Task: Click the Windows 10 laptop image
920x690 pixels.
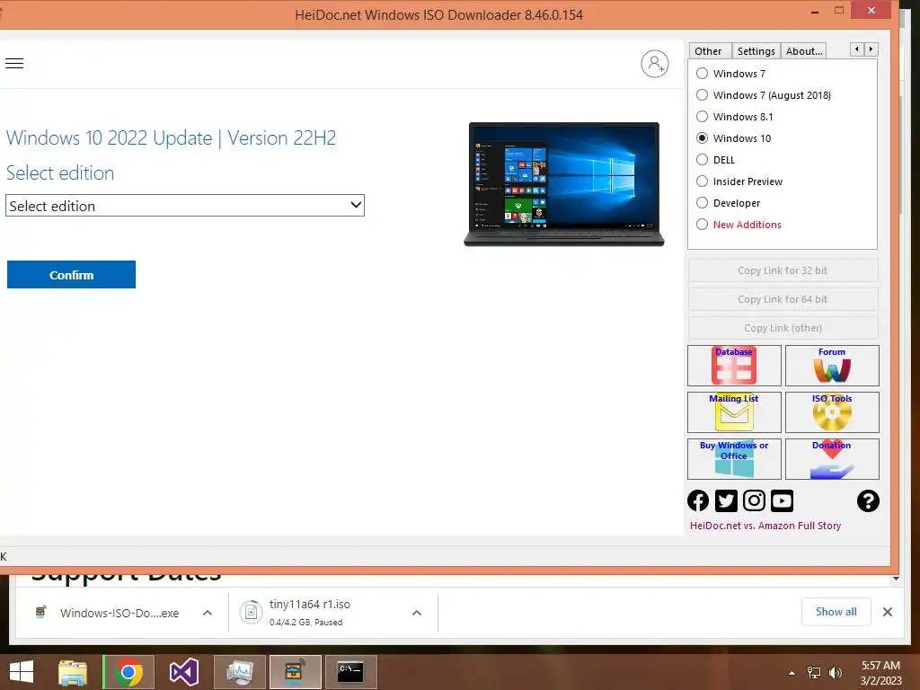Action: [x=564, y=183]
